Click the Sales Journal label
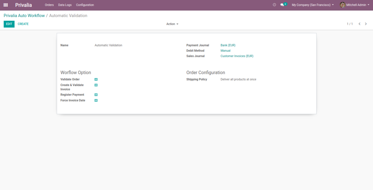This screenshot has height=190, width=373. (196, 56)
